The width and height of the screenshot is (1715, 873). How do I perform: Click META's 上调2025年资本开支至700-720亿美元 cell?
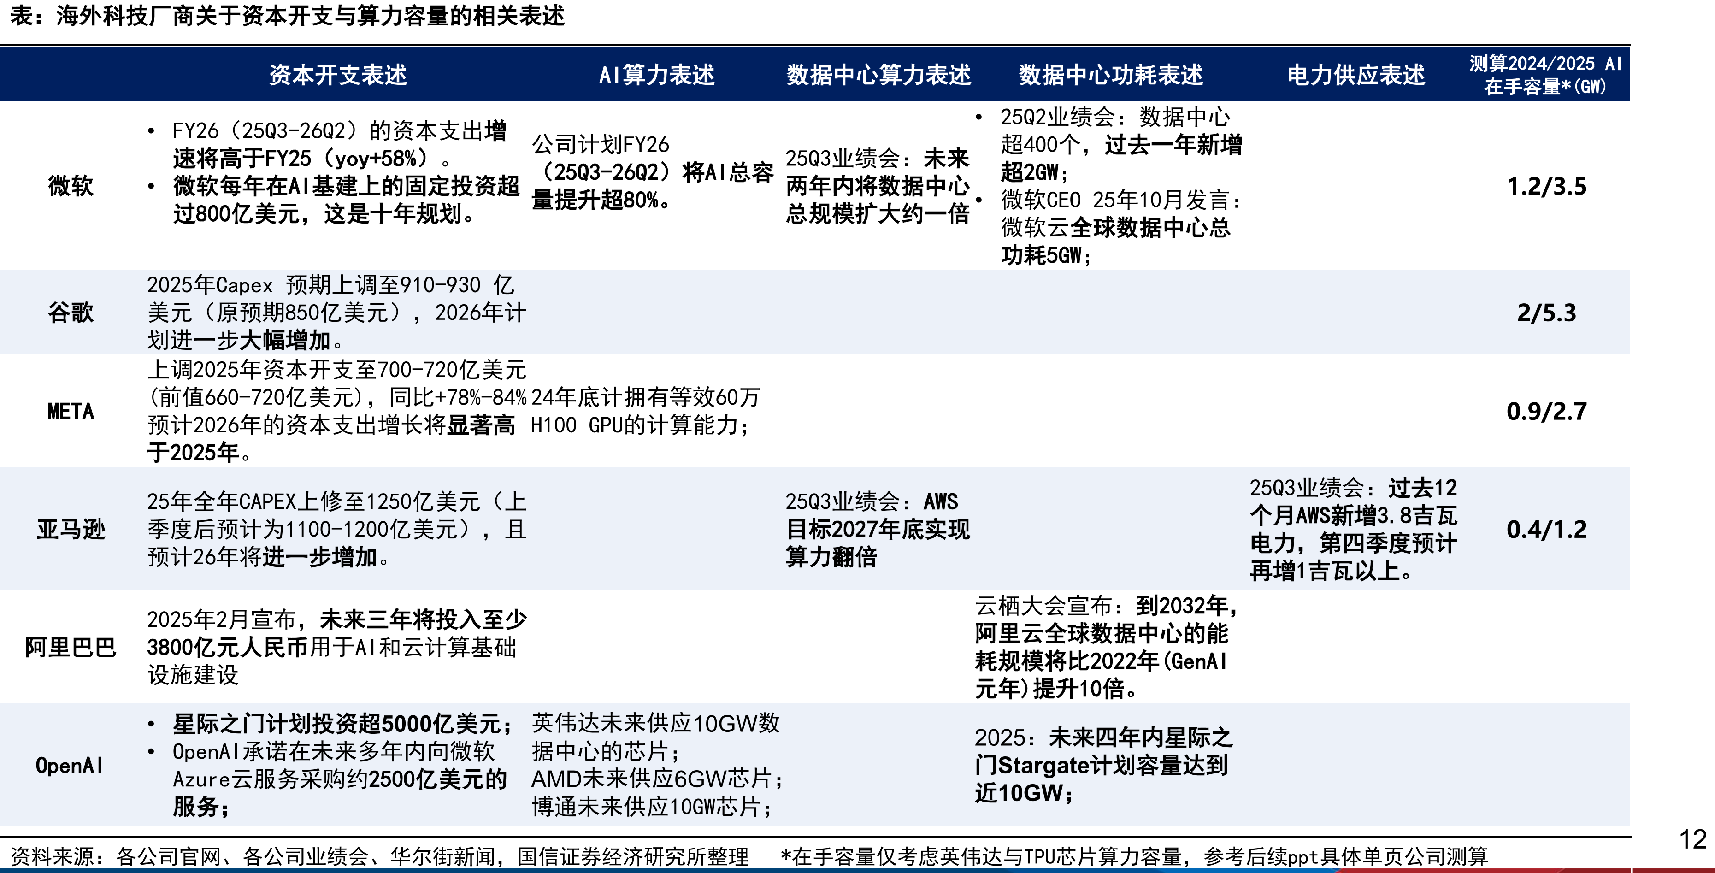(336, 411)
